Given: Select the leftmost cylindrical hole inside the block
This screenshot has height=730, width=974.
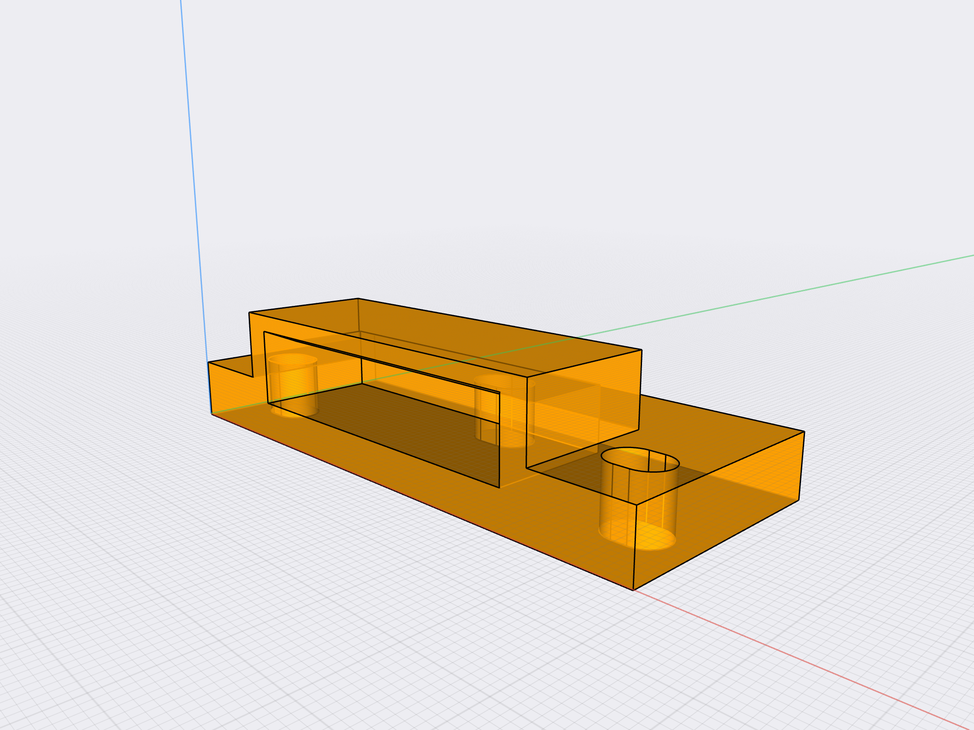Looking at the screenshot, I should (294, 386).
